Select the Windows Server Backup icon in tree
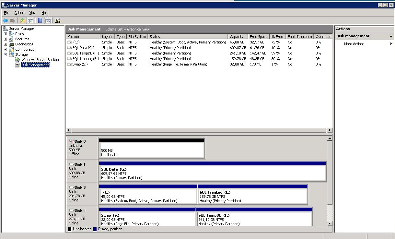The image size is (395, 239). pos(17,60)
